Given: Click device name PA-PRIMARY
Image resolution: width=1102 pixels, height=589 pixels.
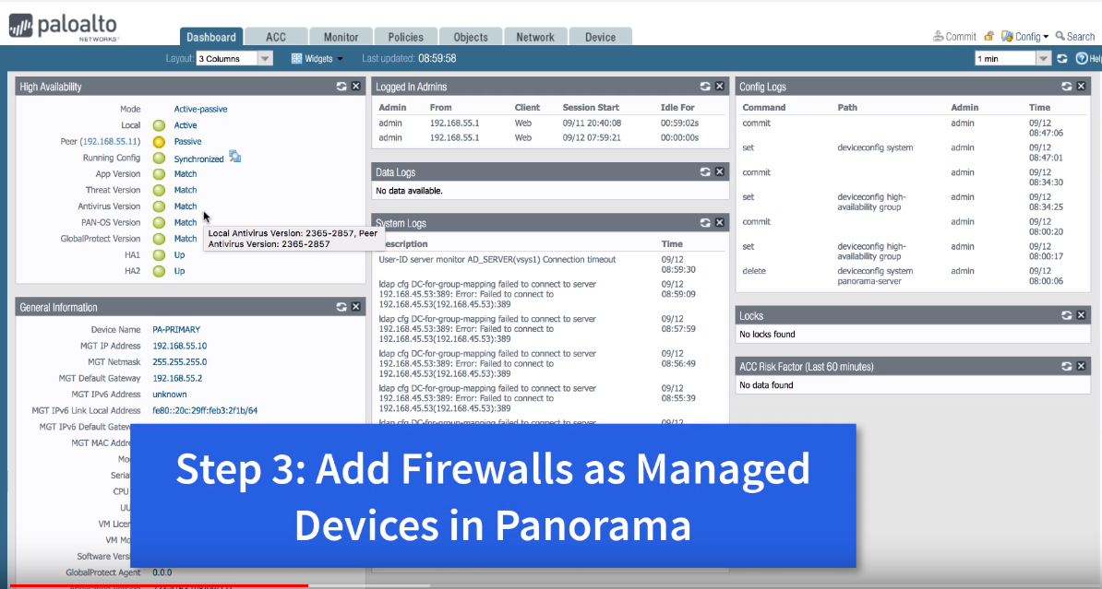Looking at the screenshot, I should coord(176,329).
